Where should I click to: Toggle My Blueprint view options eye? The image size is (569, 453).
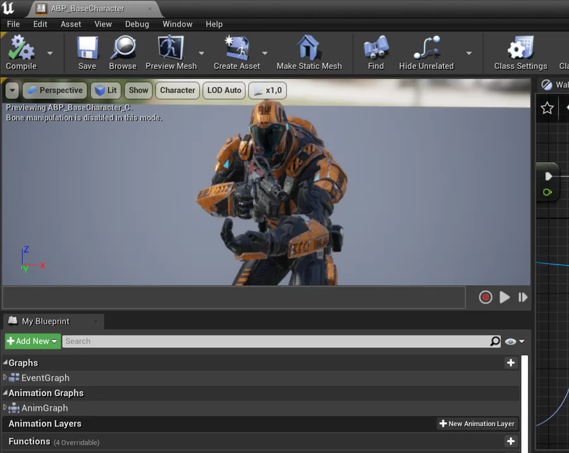[511, 342]
